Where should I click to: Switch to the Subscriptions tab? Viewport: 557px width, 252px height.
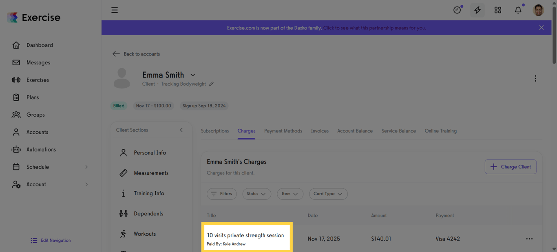[214, 130]
